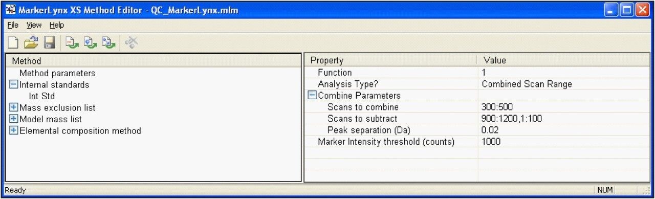This screenshot has height=199, width=655.
Task: Expand the Elemental composition method node
Action: (14, 131)
